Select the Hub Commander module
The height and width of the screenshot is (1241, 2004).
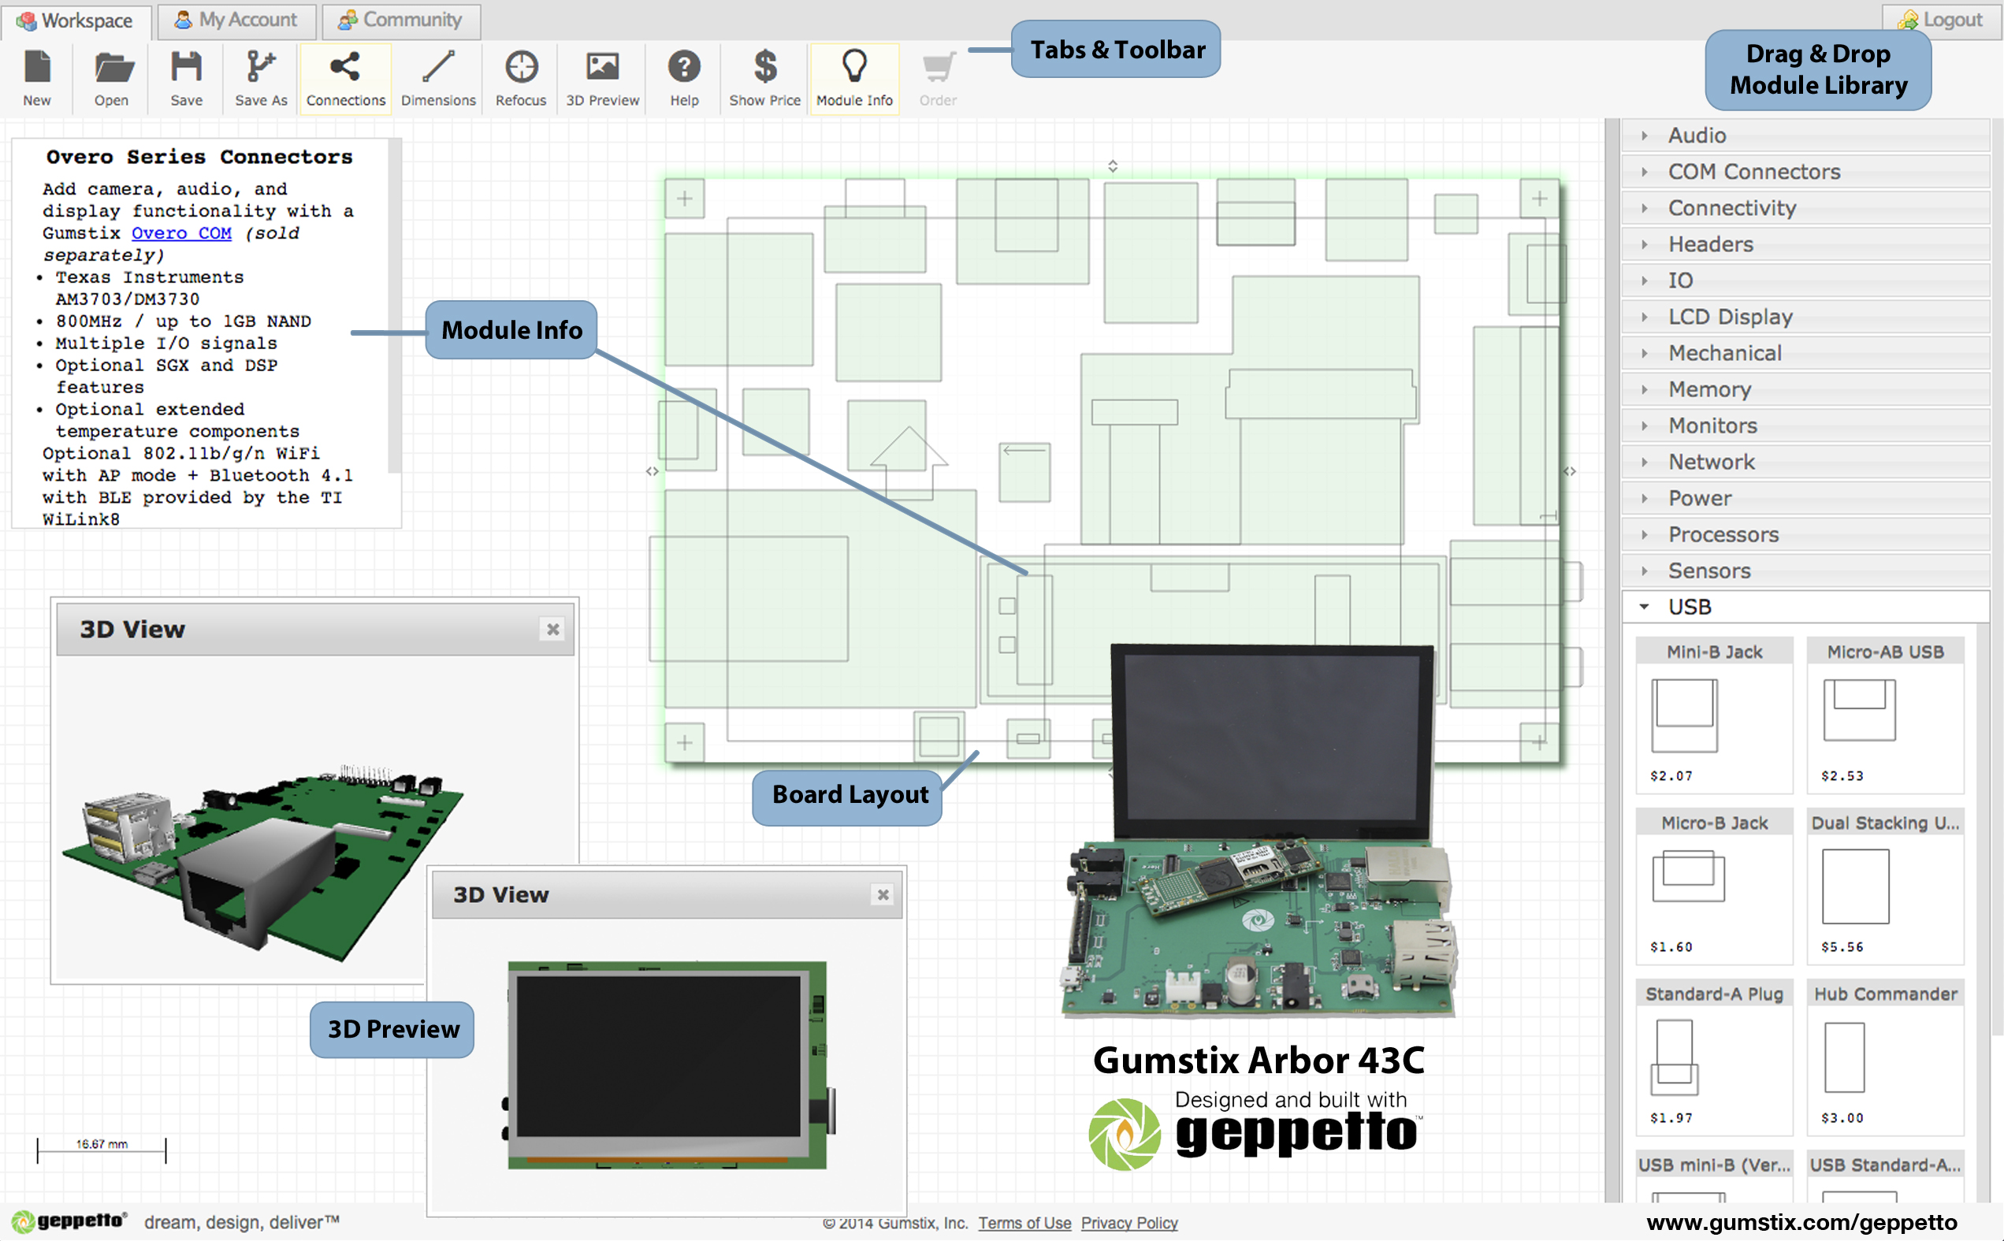point(1885,1057)
